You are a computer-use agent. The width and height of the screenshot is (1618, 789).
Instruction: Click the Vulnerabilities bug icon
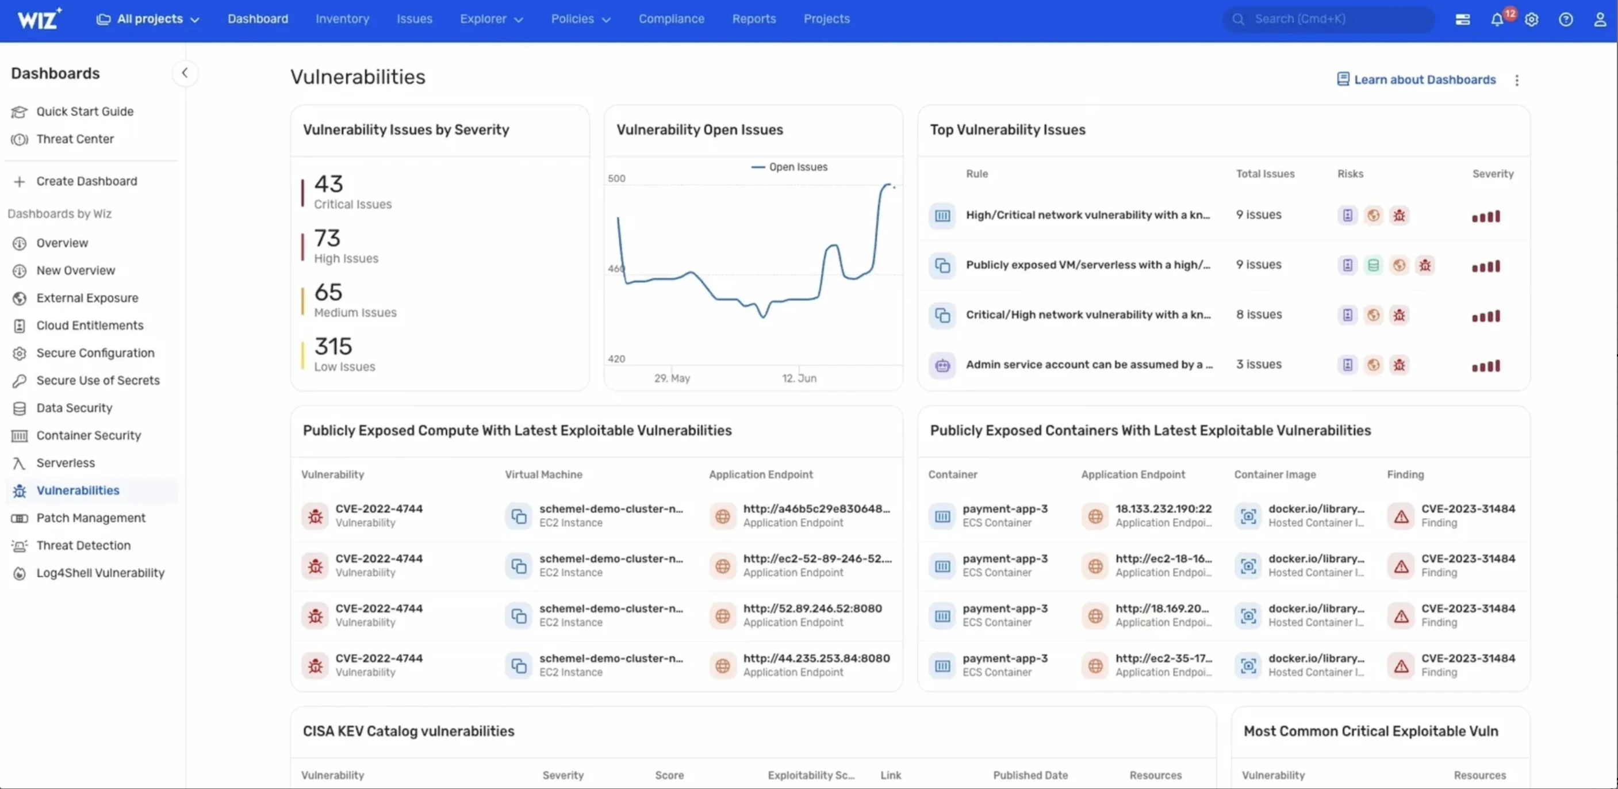point(20,491)
